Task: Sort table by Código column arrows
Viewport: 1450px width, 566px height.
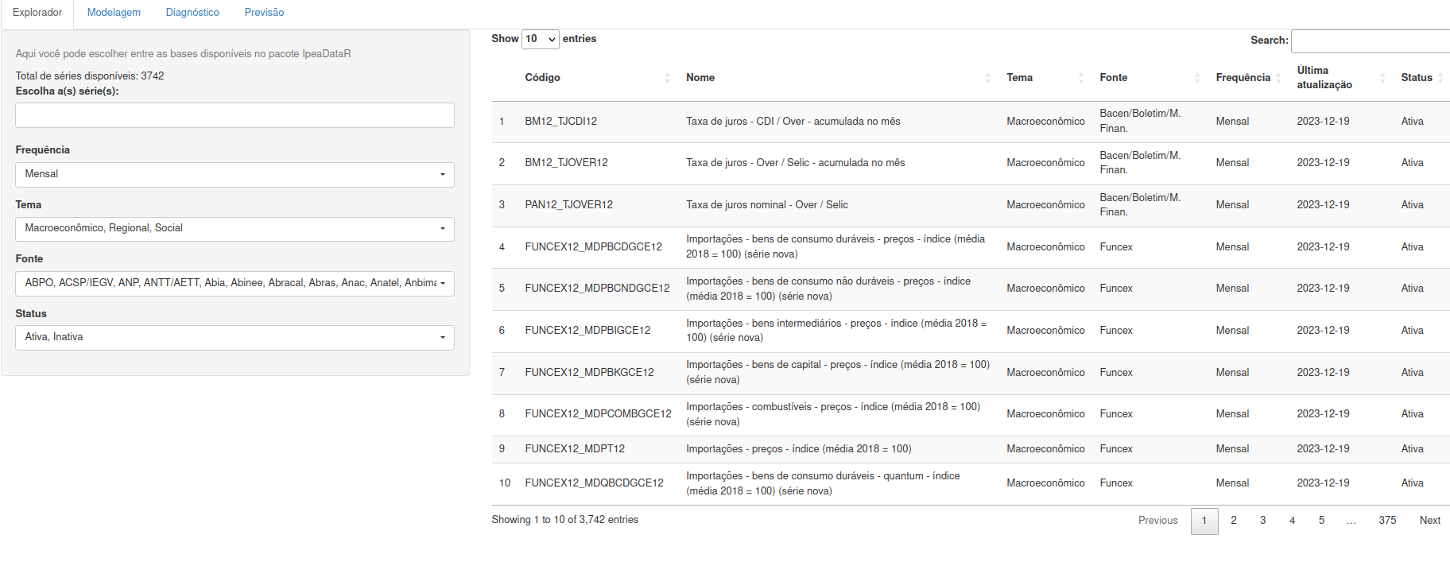Action: (667, 78)
